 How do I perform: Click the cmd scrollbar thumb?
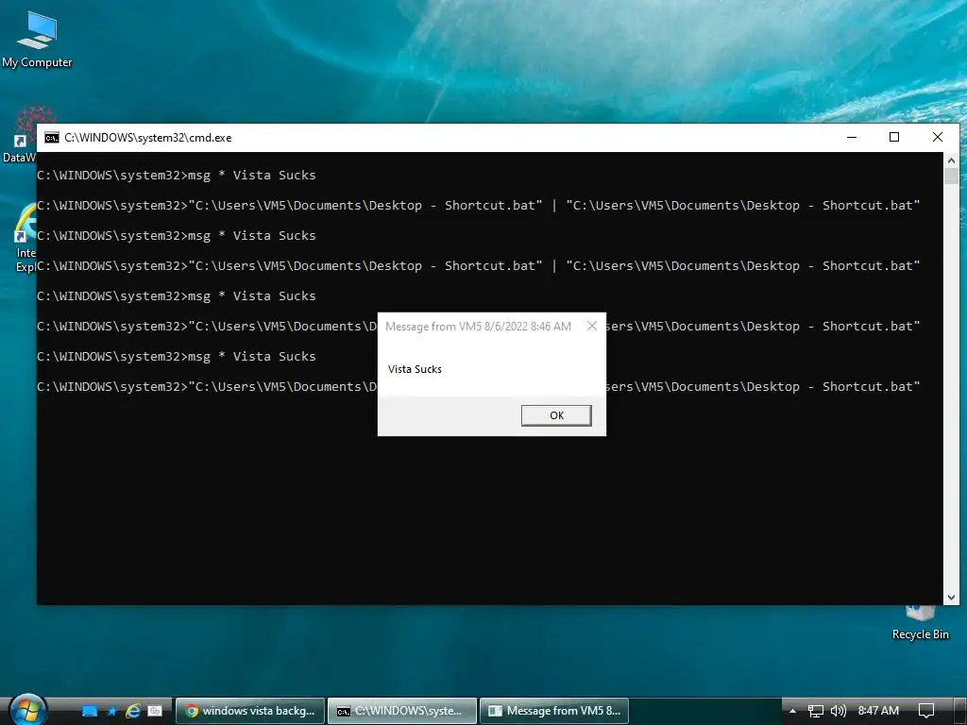click(951, 176)
